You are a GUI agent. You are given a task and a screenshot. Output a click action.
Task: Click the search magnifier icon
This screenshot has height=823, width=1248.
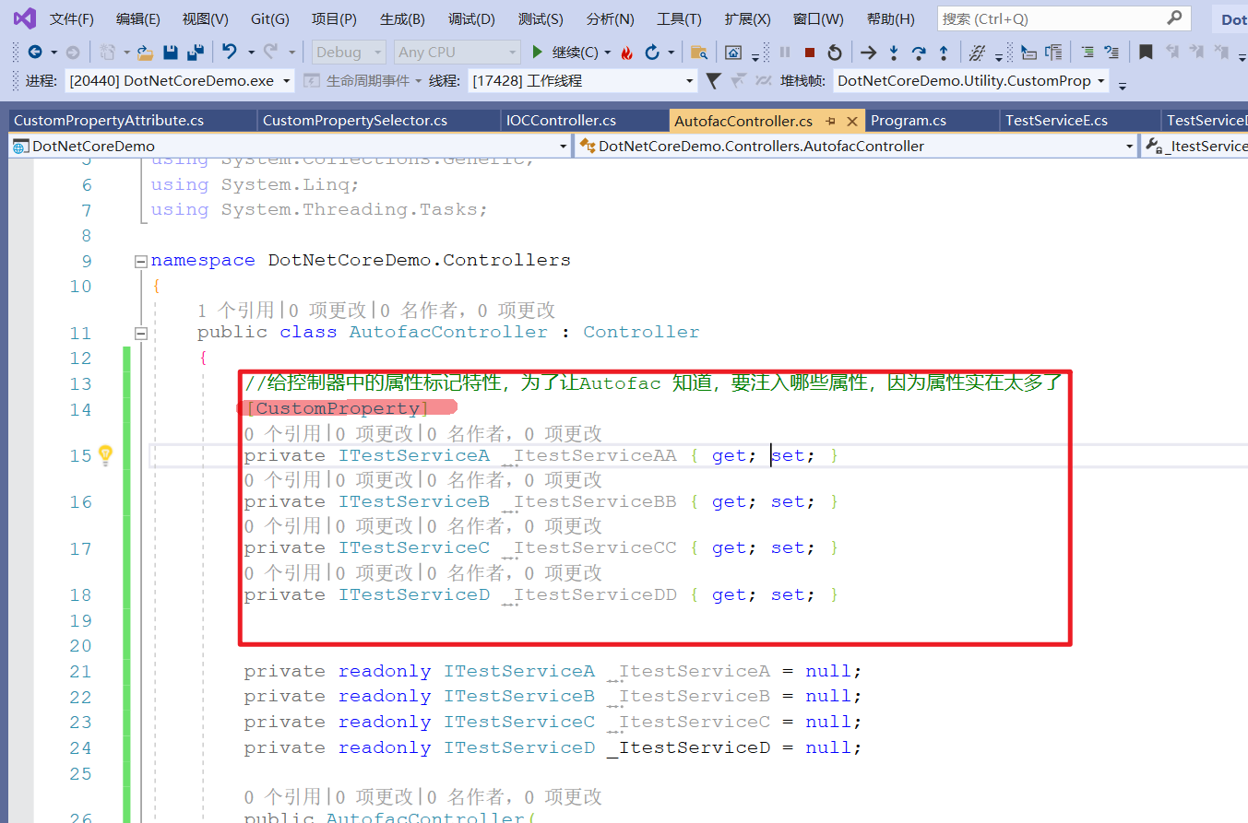point(1173,18)
